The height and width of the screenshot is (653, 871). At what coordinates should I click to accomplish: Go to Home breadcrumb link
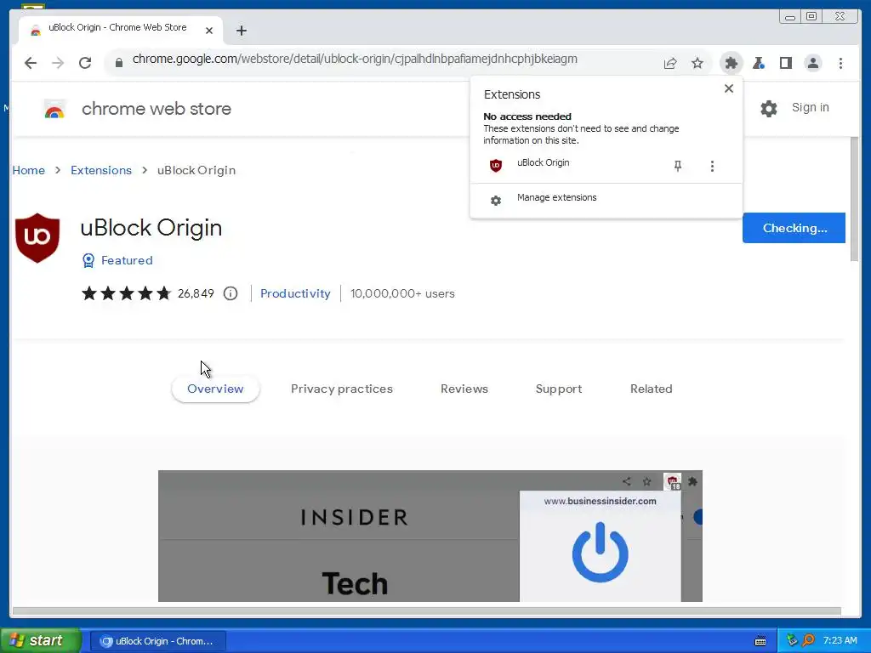click(x=28, y=170)
